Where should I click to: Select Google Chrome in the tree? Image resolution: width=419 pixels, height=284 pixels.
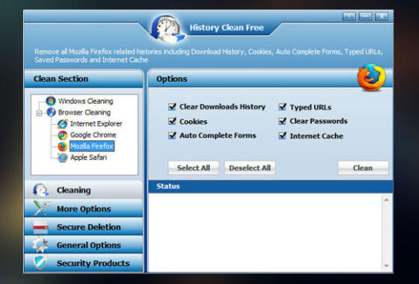(x=93, y=135)
